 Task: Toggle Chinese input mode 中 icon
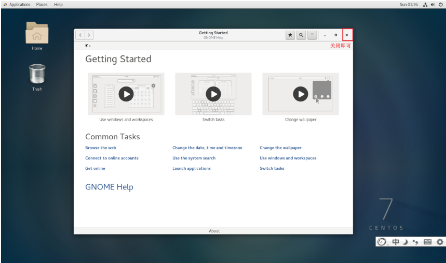(x=396, y=242)
